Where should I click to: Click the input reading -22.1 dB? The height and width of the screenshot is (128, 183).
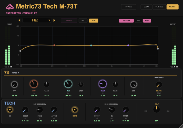tap(8, 67)
